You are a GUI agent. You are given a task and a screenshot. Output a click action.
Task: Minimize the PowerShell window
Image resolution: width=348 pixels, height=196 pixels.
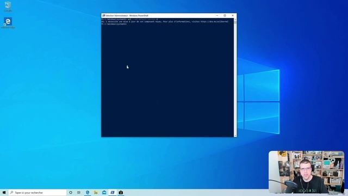[x=217, y=16]
